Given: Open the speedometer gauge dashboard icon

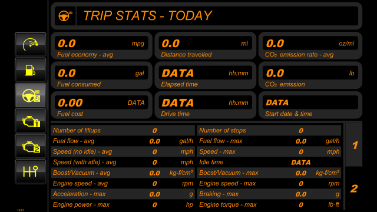Looking at the screenshot, I should click(x=30, y=45).
